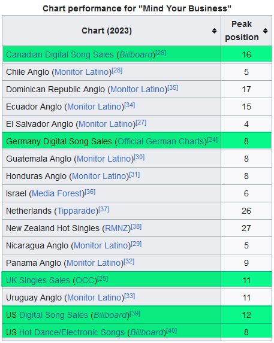Click Billboard link in US Digital Song row
274x343 pixels.
110,315
